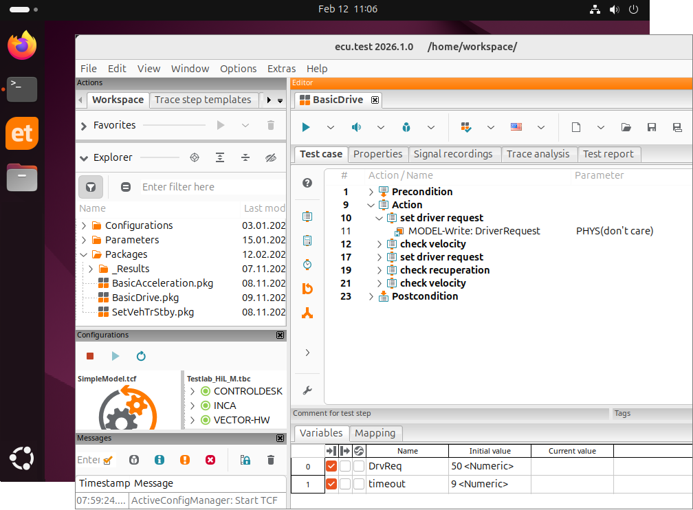The height and width of the screenshot is (510, 693).
Task: Switch to the Trace analysis tab
Action: pos(538,154)
